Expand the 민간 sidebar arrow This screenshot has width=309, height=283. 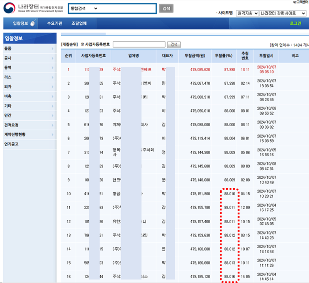[x=53, y=115]
